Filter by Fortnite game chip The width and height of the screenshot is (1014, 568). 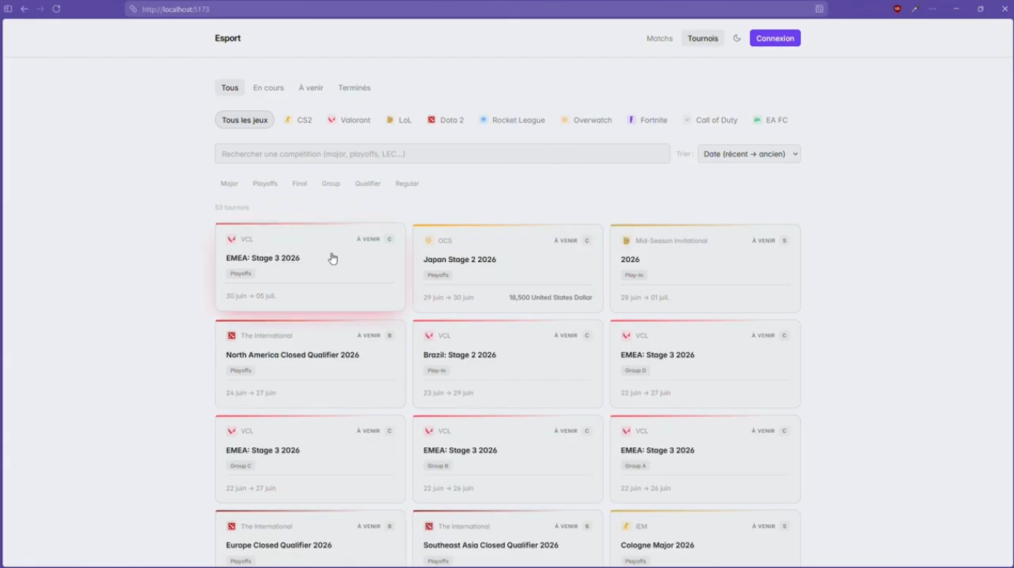click(x=647, y=120)
